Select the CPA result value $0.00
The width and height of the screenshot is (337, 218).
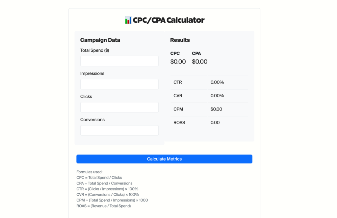point(199,61)
